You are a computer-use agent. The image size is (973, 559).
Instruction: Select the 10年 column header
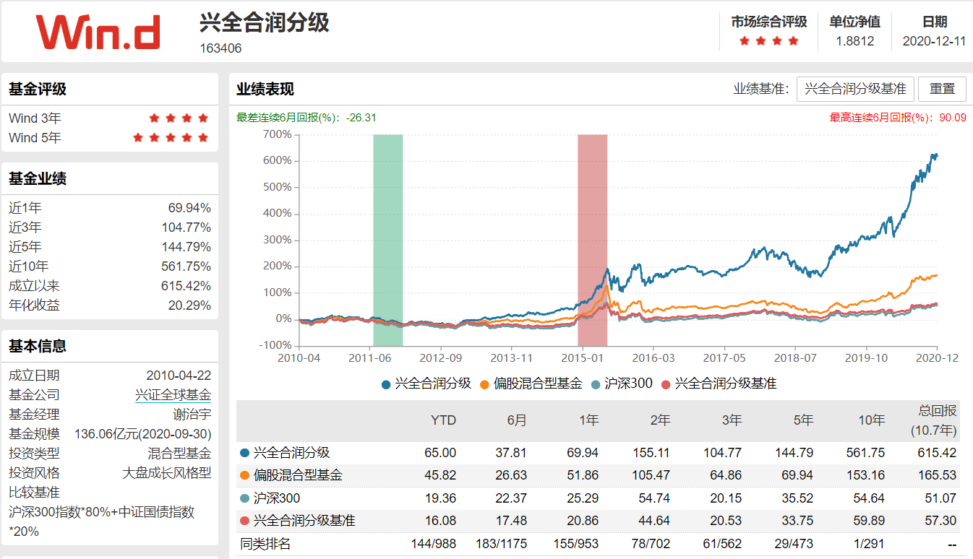click(x=871, y=420)
